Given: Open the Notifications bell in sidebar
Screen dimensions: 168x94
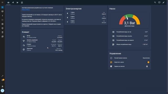Looking at the screenshot, I should pos(2,86).
